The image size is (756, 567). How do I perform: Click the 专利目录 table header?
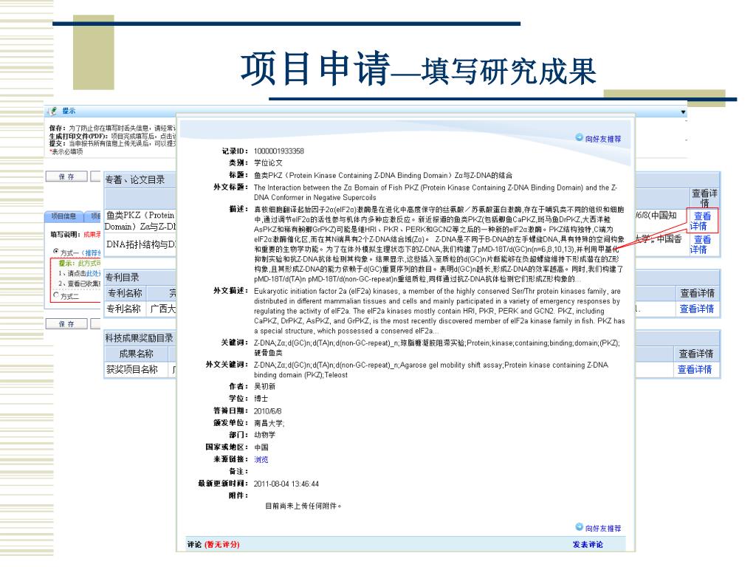pos(122,278)
